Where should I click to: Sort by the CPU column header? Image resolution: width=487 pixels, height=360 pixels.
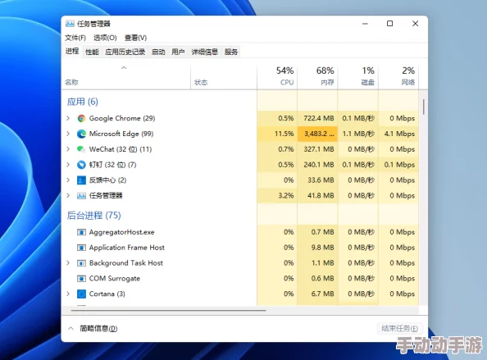(277, 76)
